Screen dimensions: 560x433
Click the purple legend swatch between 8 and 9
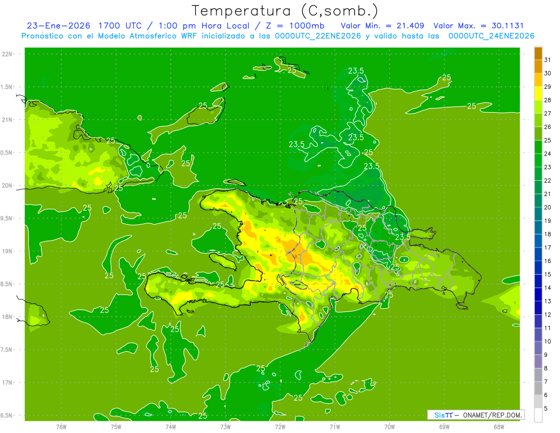[x=538, y=362]
